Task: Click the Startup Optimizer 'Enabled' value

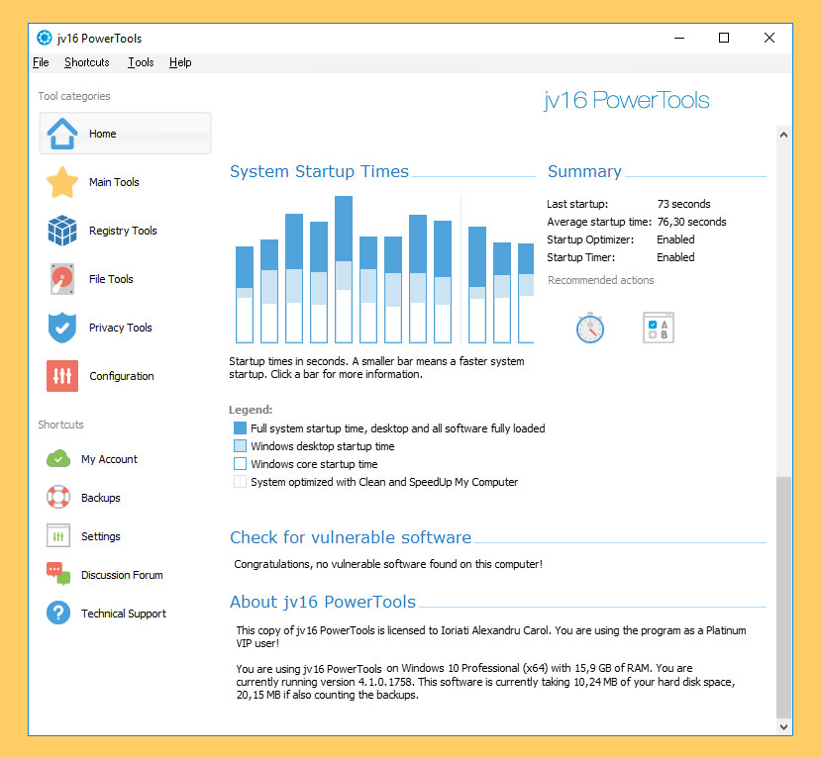Action: pos(675,239)
